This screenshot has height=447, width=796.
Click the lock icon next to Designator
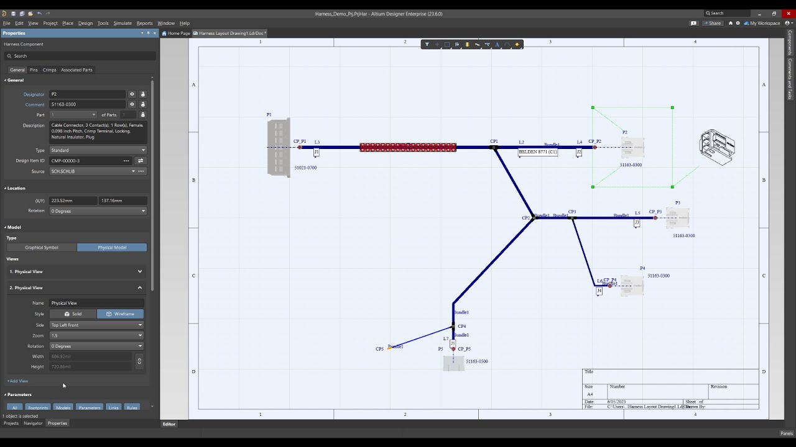coord(142,94)
